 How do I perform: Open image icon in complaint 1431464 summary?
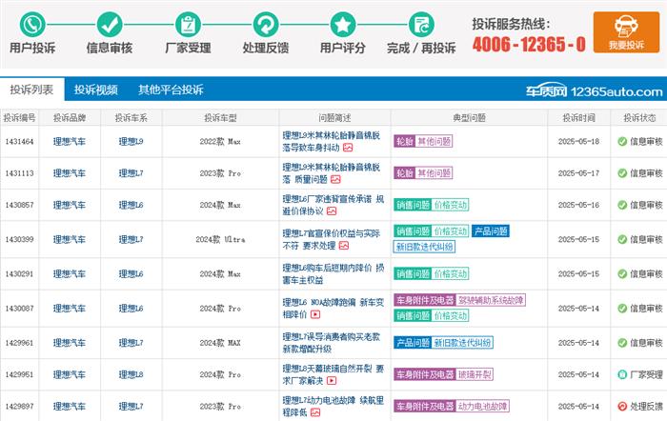348,148
